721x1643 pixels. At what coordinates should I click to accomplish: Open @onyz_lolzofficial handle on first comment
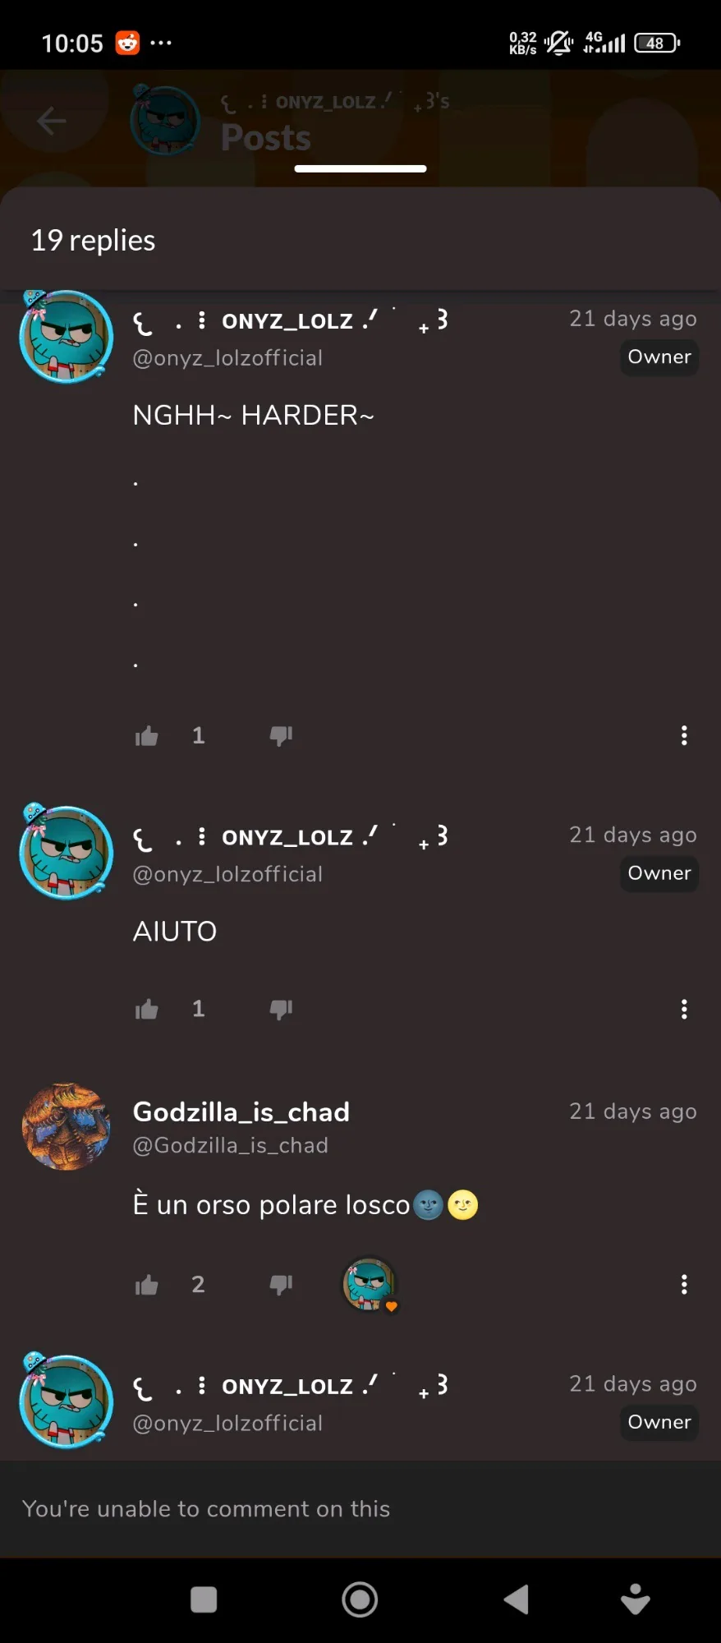coord(227,358)
